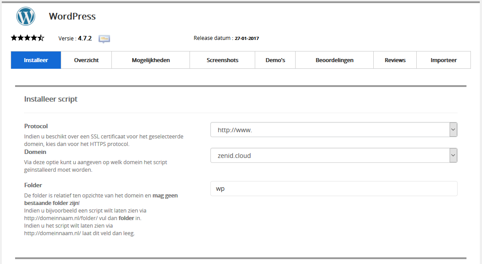Click the changelog note icon beside version 4.7.2
The image size is (482, 264).
[104, 39]
